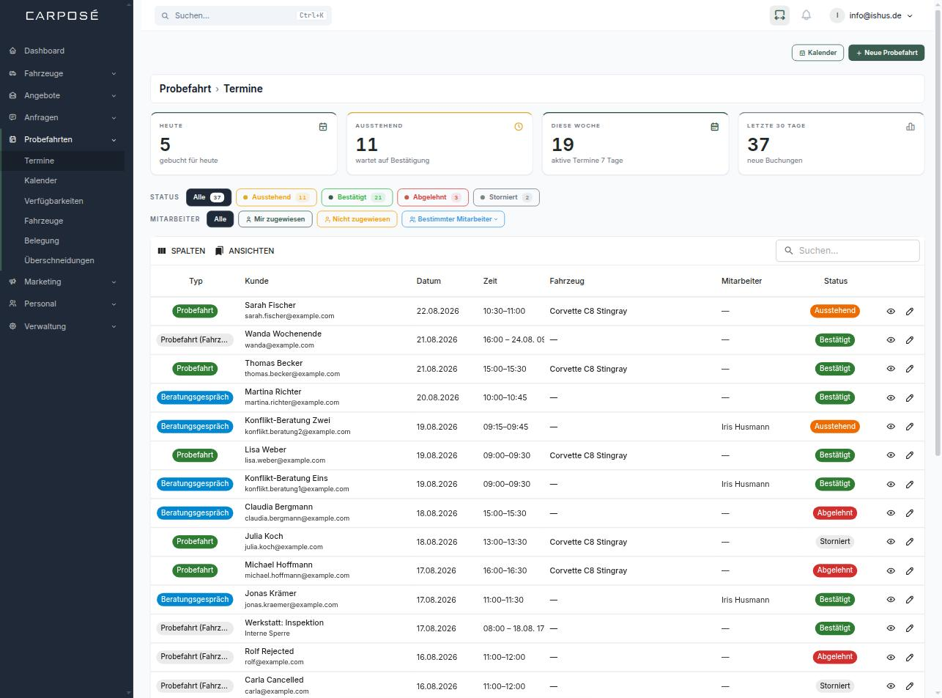Click the bar chart icon on Letzte 30 Tage card
Screen dimensions: 942x698
click(911, 127)
